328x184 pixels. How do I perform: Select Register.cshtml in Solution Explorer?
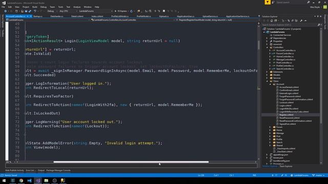[x=286, y=114]
